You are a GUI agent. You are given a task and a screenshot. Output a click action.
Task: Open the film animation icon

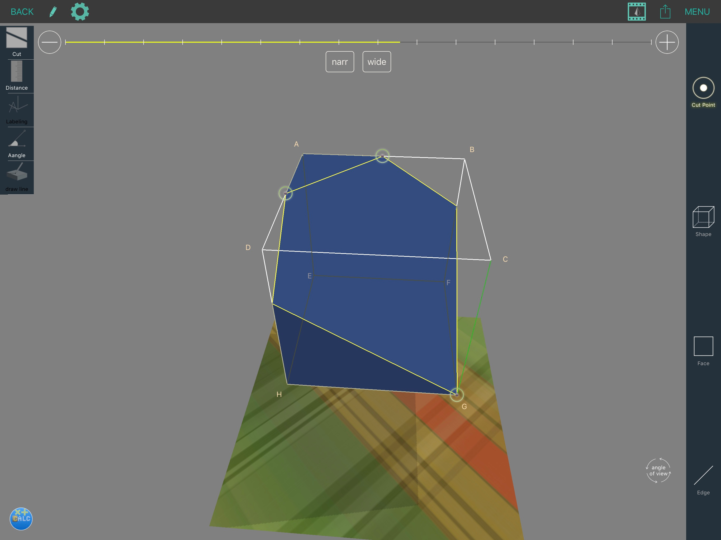click(637, 12)
